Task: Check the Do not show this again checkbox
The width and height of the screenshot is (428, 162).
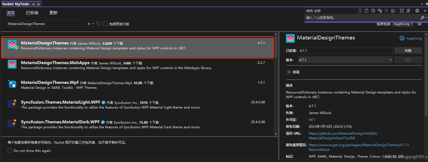Action: point(10,150)
